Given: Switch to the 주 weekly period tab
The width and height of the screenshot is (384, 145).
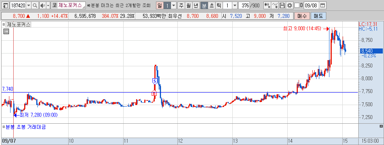Looking at the screenshot, I should [x=181, y=5].
